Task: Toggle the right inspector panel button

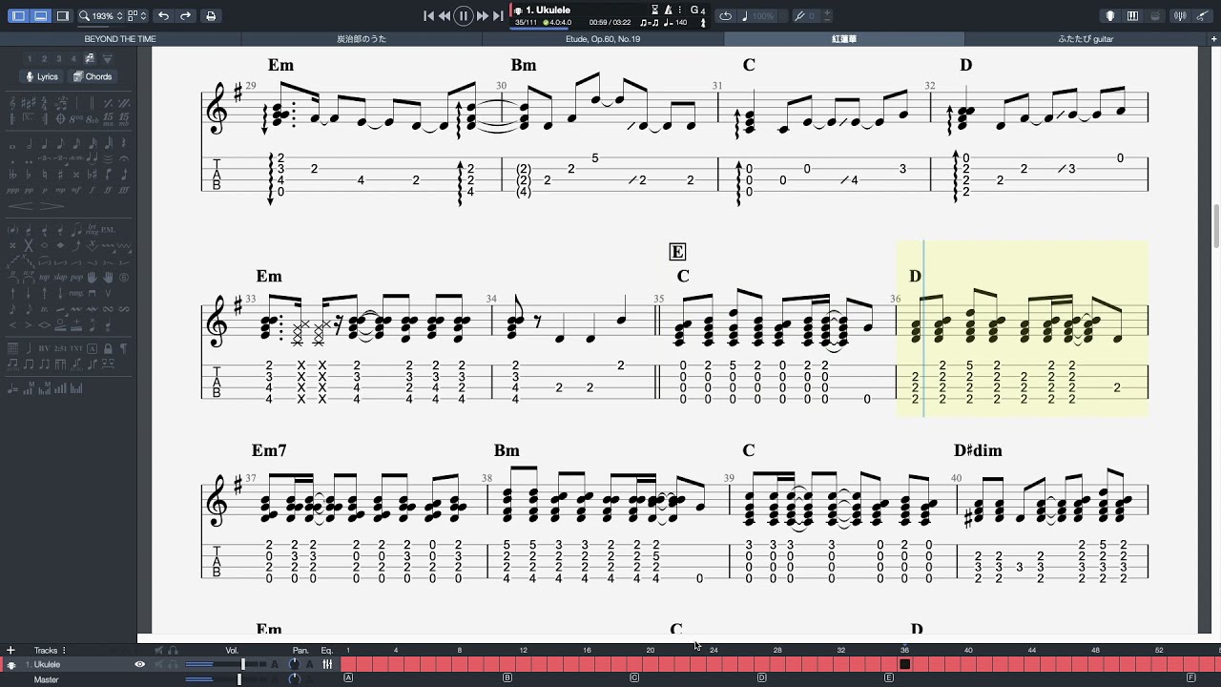Action: pos(62,15)
